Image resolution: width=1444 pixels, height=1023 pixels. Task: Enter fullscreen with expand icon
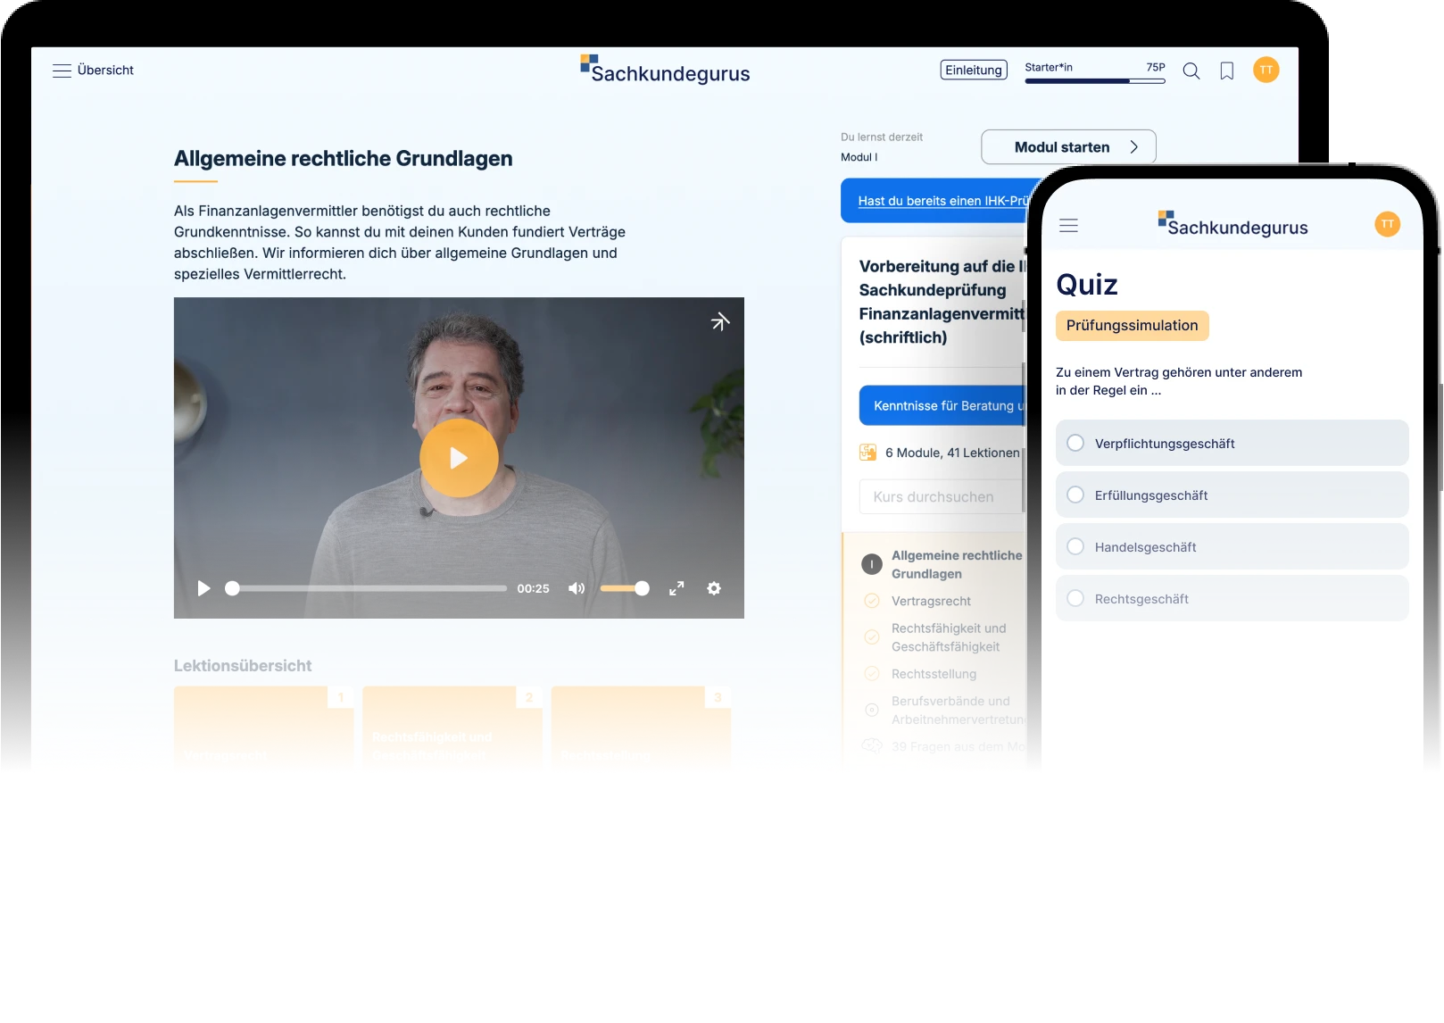point(676,588)
